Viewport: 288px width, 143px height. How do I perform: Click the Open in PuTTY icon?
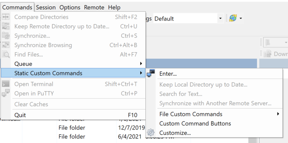click(6, 93)
